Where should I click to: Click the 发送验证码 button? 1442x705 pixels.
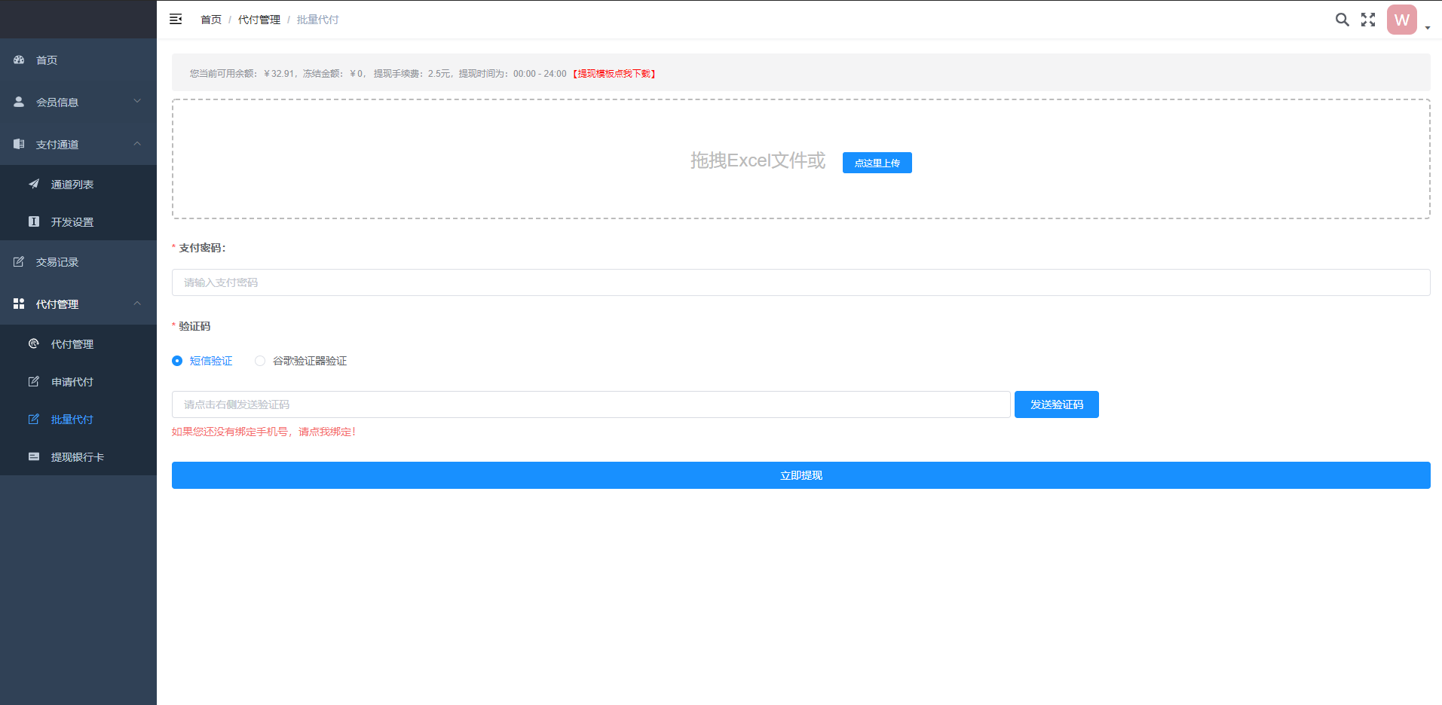tap(1055, 404)
